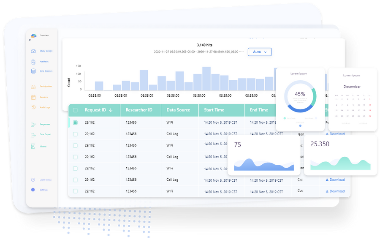Screen dimensions: 380x245
Task: Check the checkbox on the second Call Log row
Action: tap(75, 157)
